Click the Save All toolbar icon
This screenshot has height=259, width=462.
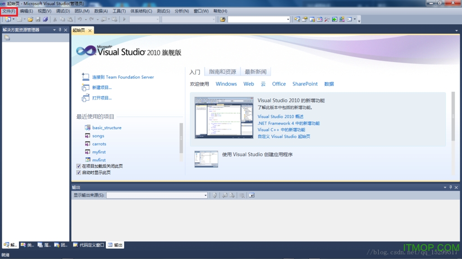click(x=45, y=19)
